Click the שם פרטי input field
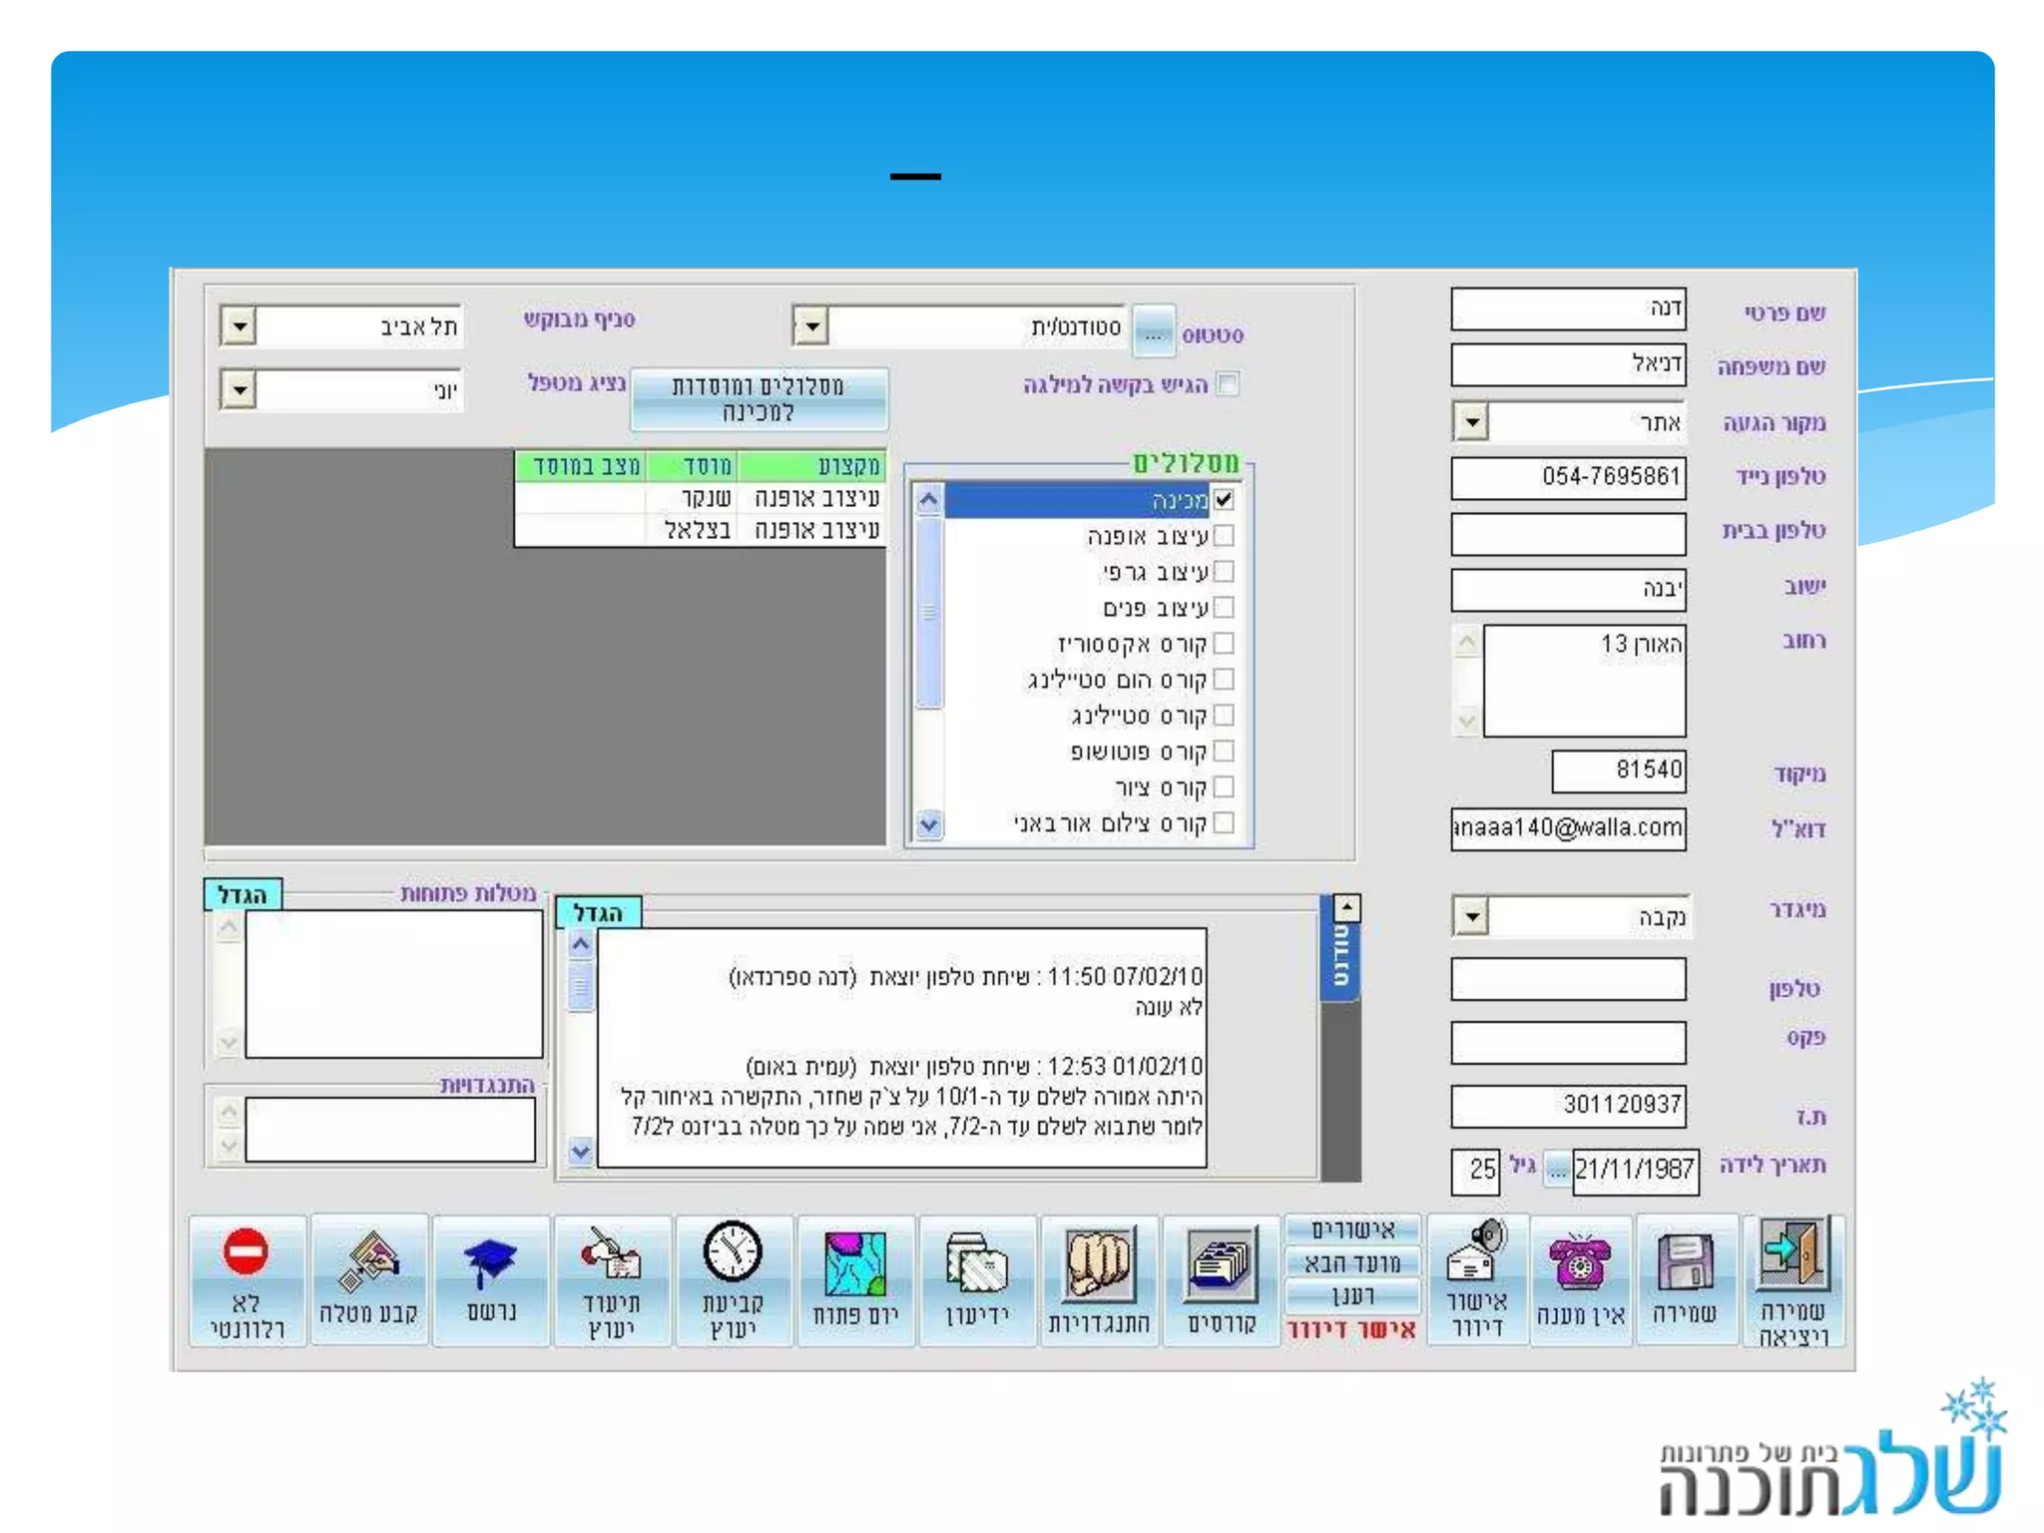The width and height of the screenshot is (2044, 1533). [x=1567, y=309]
